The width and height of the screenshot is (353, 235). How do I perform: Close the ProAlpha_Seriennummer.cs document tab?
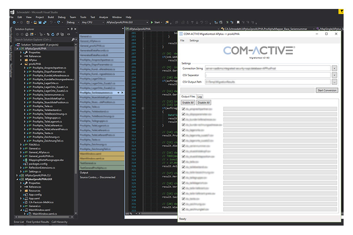(122, 93)
